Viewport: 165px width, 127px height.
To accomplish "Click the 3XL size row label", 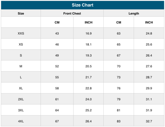I will tap(21, 110).
